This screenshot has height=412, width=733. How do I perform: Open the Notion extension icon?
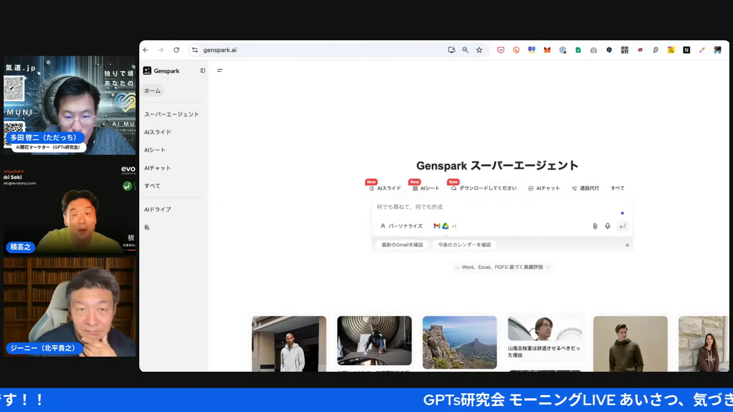click(x=686, y=50)
